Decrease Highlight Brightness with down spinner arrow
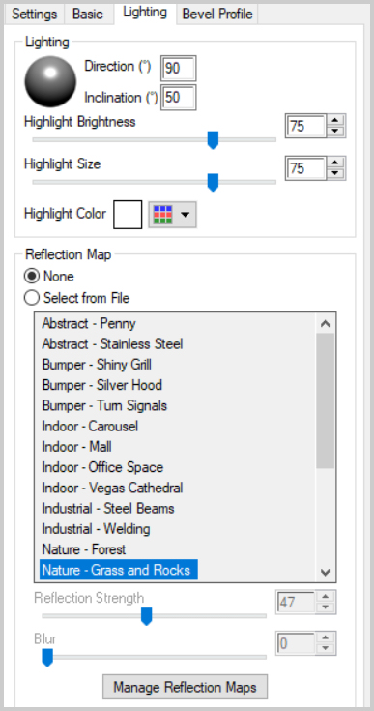Viewport: 374px width, 711px height. (335, 131)
